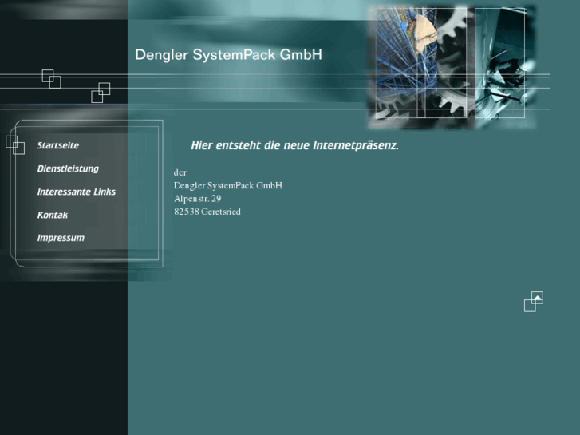The width and height of the screenshot is (580, 435).
Task: Click body text 'Dengler SystemPack GmbH' in address
Action: (228, 185)
